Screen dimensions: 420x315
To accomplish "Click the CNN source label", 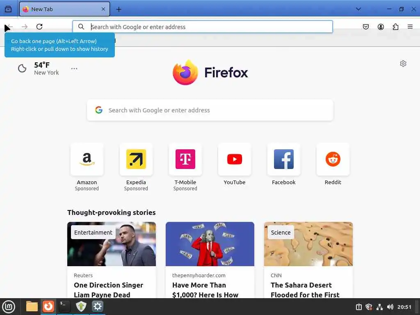I will pyautogui.click(x=276, y=275).
